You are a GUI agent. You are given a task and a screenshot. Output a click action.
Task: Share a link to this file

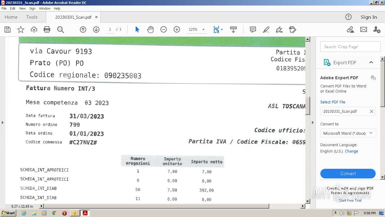350,30
